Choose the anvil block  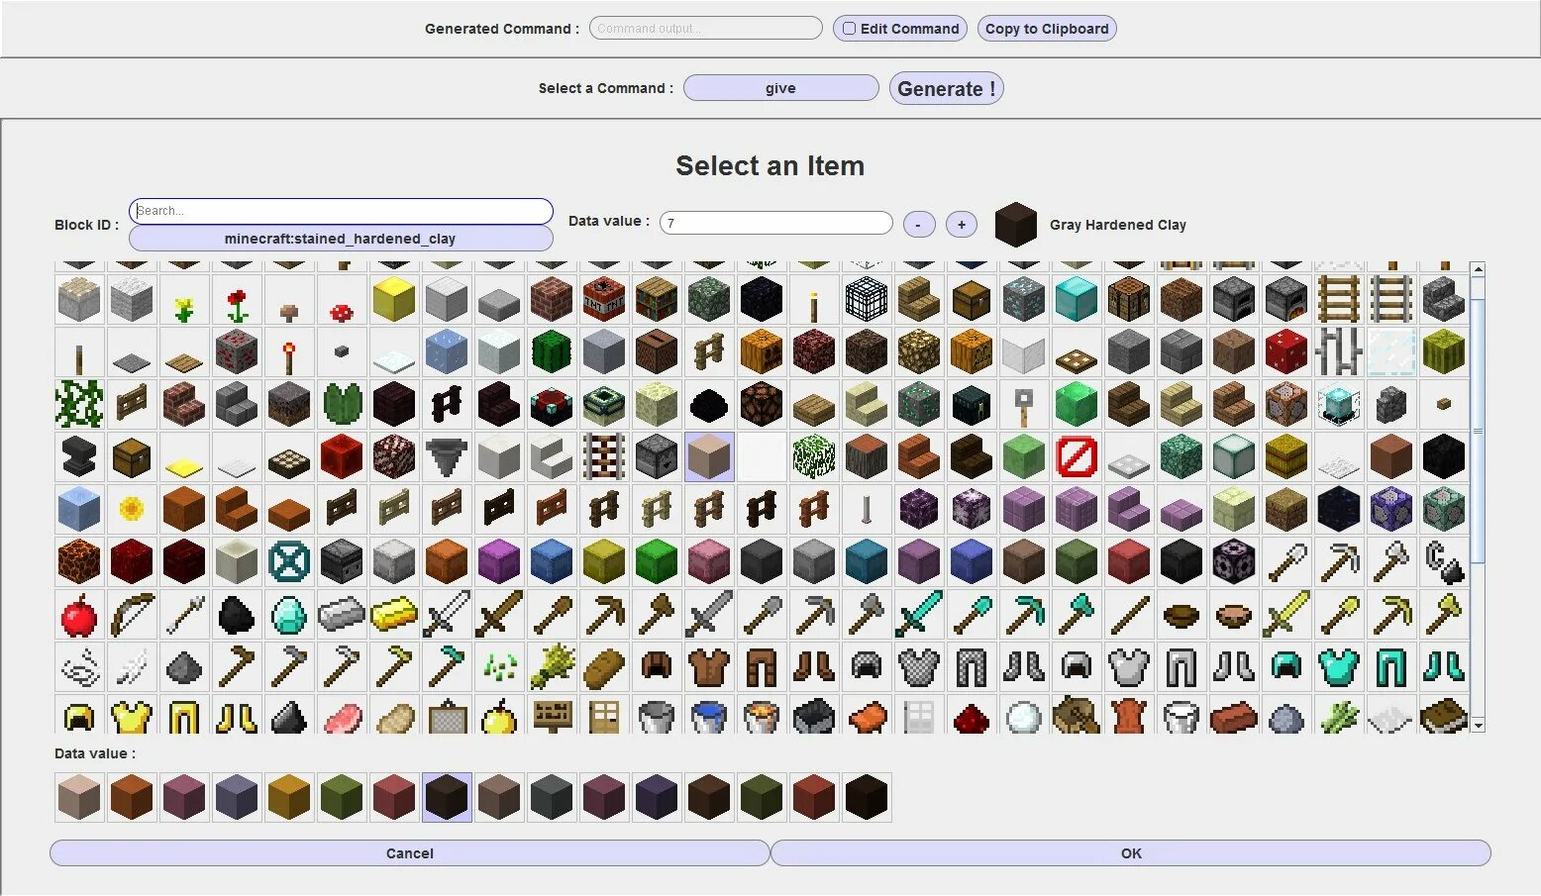click(x=79, y=456)
